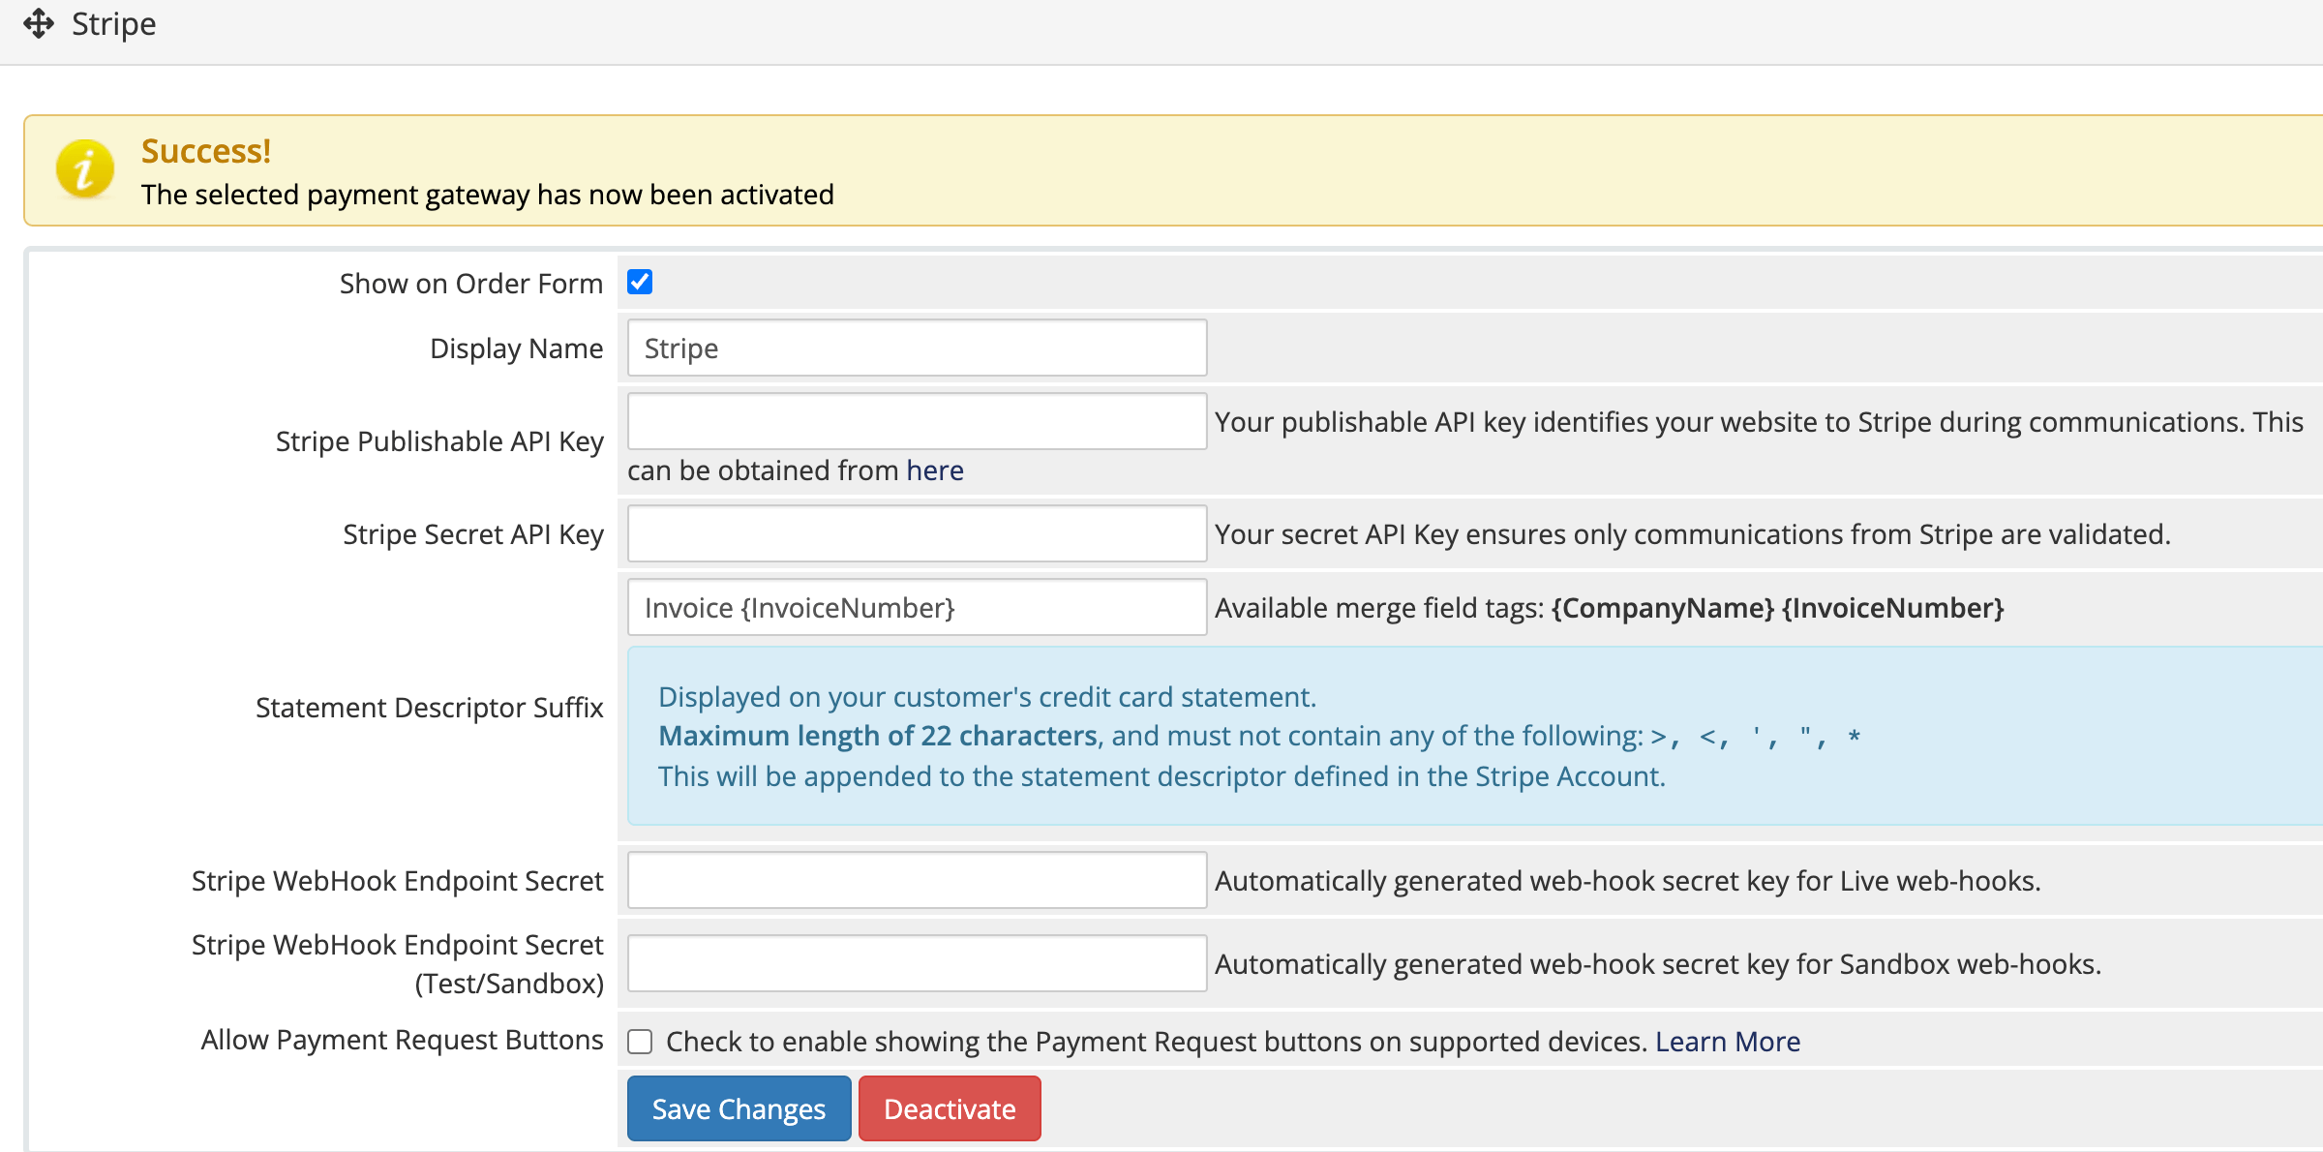Viewport: 2323px width, 1152px height.
Task: Click the Statement Descriptor Suffix input
Action: 917,607
